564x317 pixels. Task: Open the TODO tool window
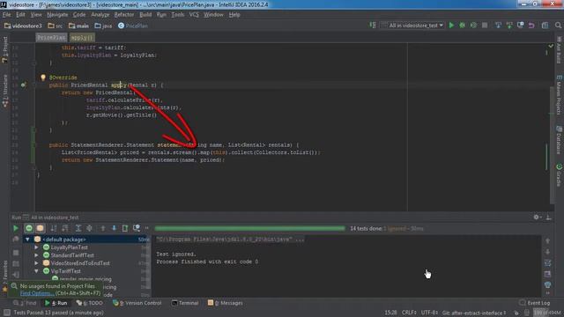(90, 303)
